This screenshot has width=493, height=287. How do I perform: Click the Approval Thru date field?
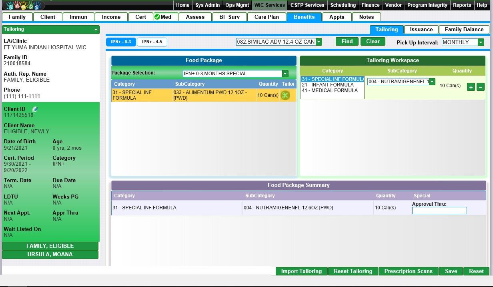pos(439,211)
